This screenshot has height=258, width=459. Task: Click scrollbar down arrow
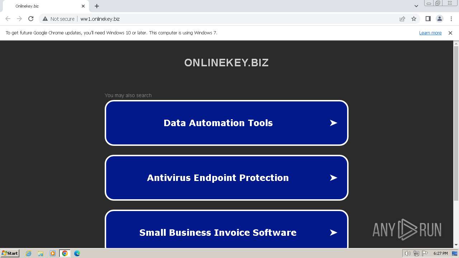tap(456, 245)
